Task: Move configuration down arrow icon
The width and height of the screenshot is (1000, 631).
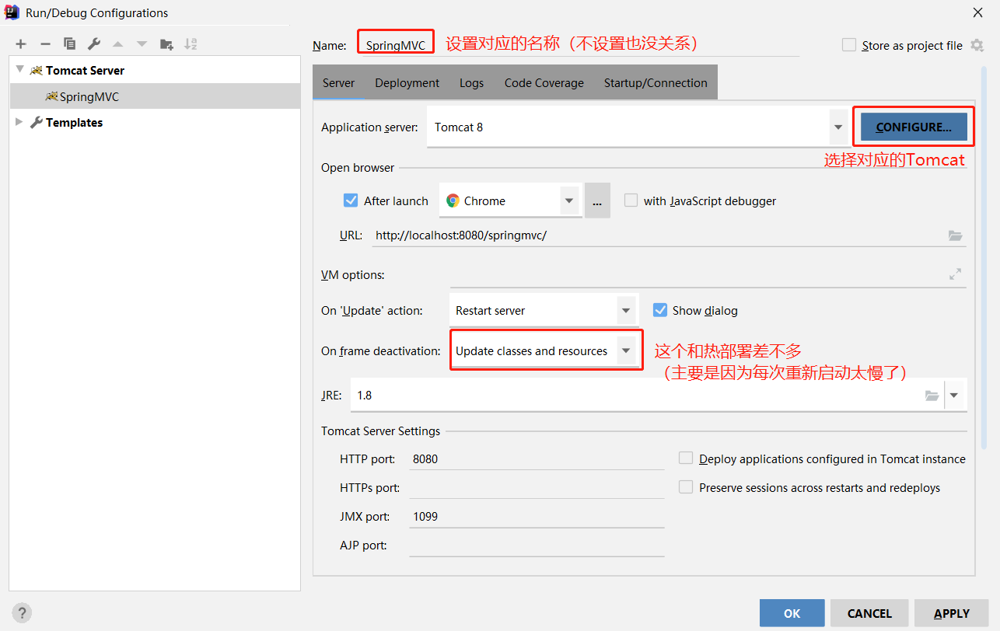Action: pos(142,44)
